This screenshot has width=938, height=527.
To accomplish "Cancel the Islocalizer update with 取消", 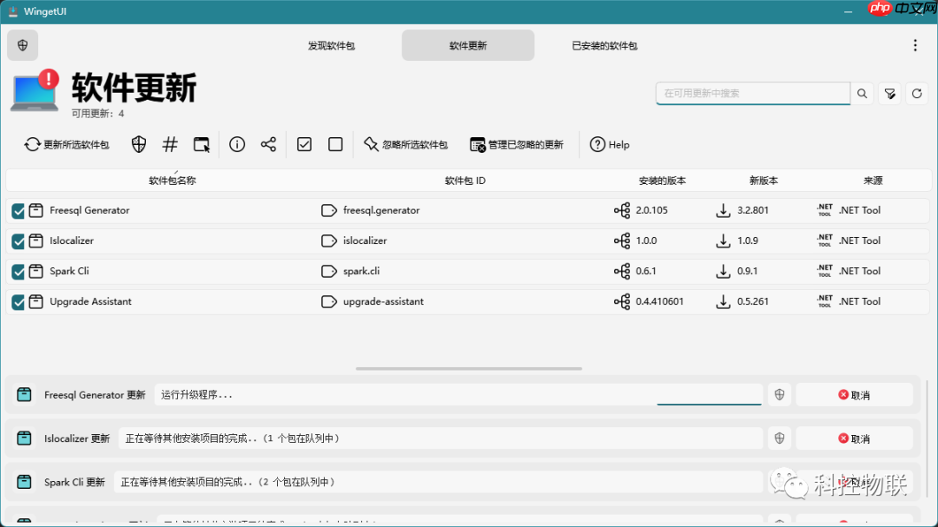I will [854, 438].
